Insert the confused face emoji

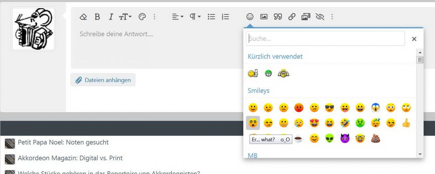tap(314, 108)
